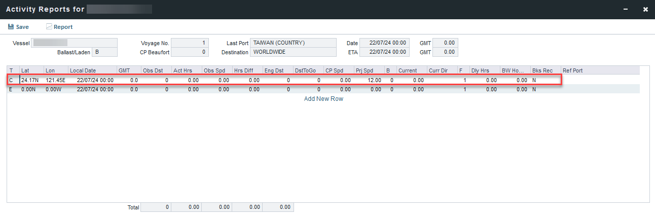Viewport: 655px width, 217px height.
Task: Click the Lon cell 121.45E
Action: 55,80
